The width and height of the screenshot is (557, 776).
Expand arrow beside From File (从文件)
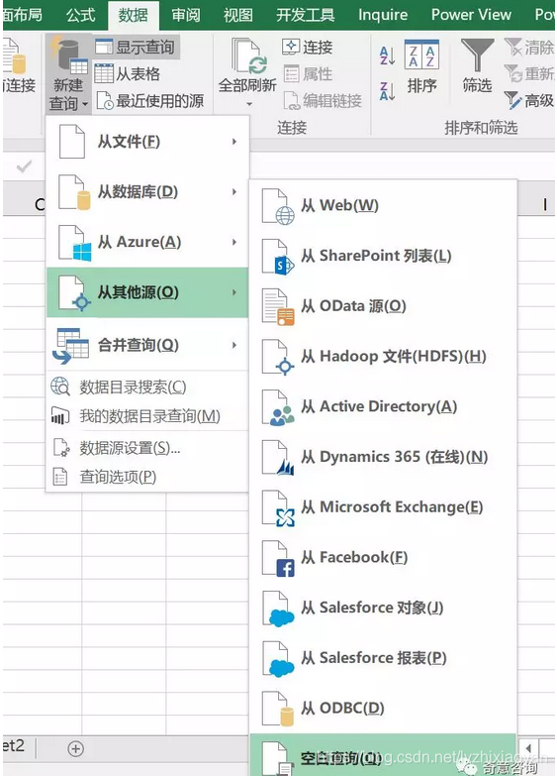234,142
